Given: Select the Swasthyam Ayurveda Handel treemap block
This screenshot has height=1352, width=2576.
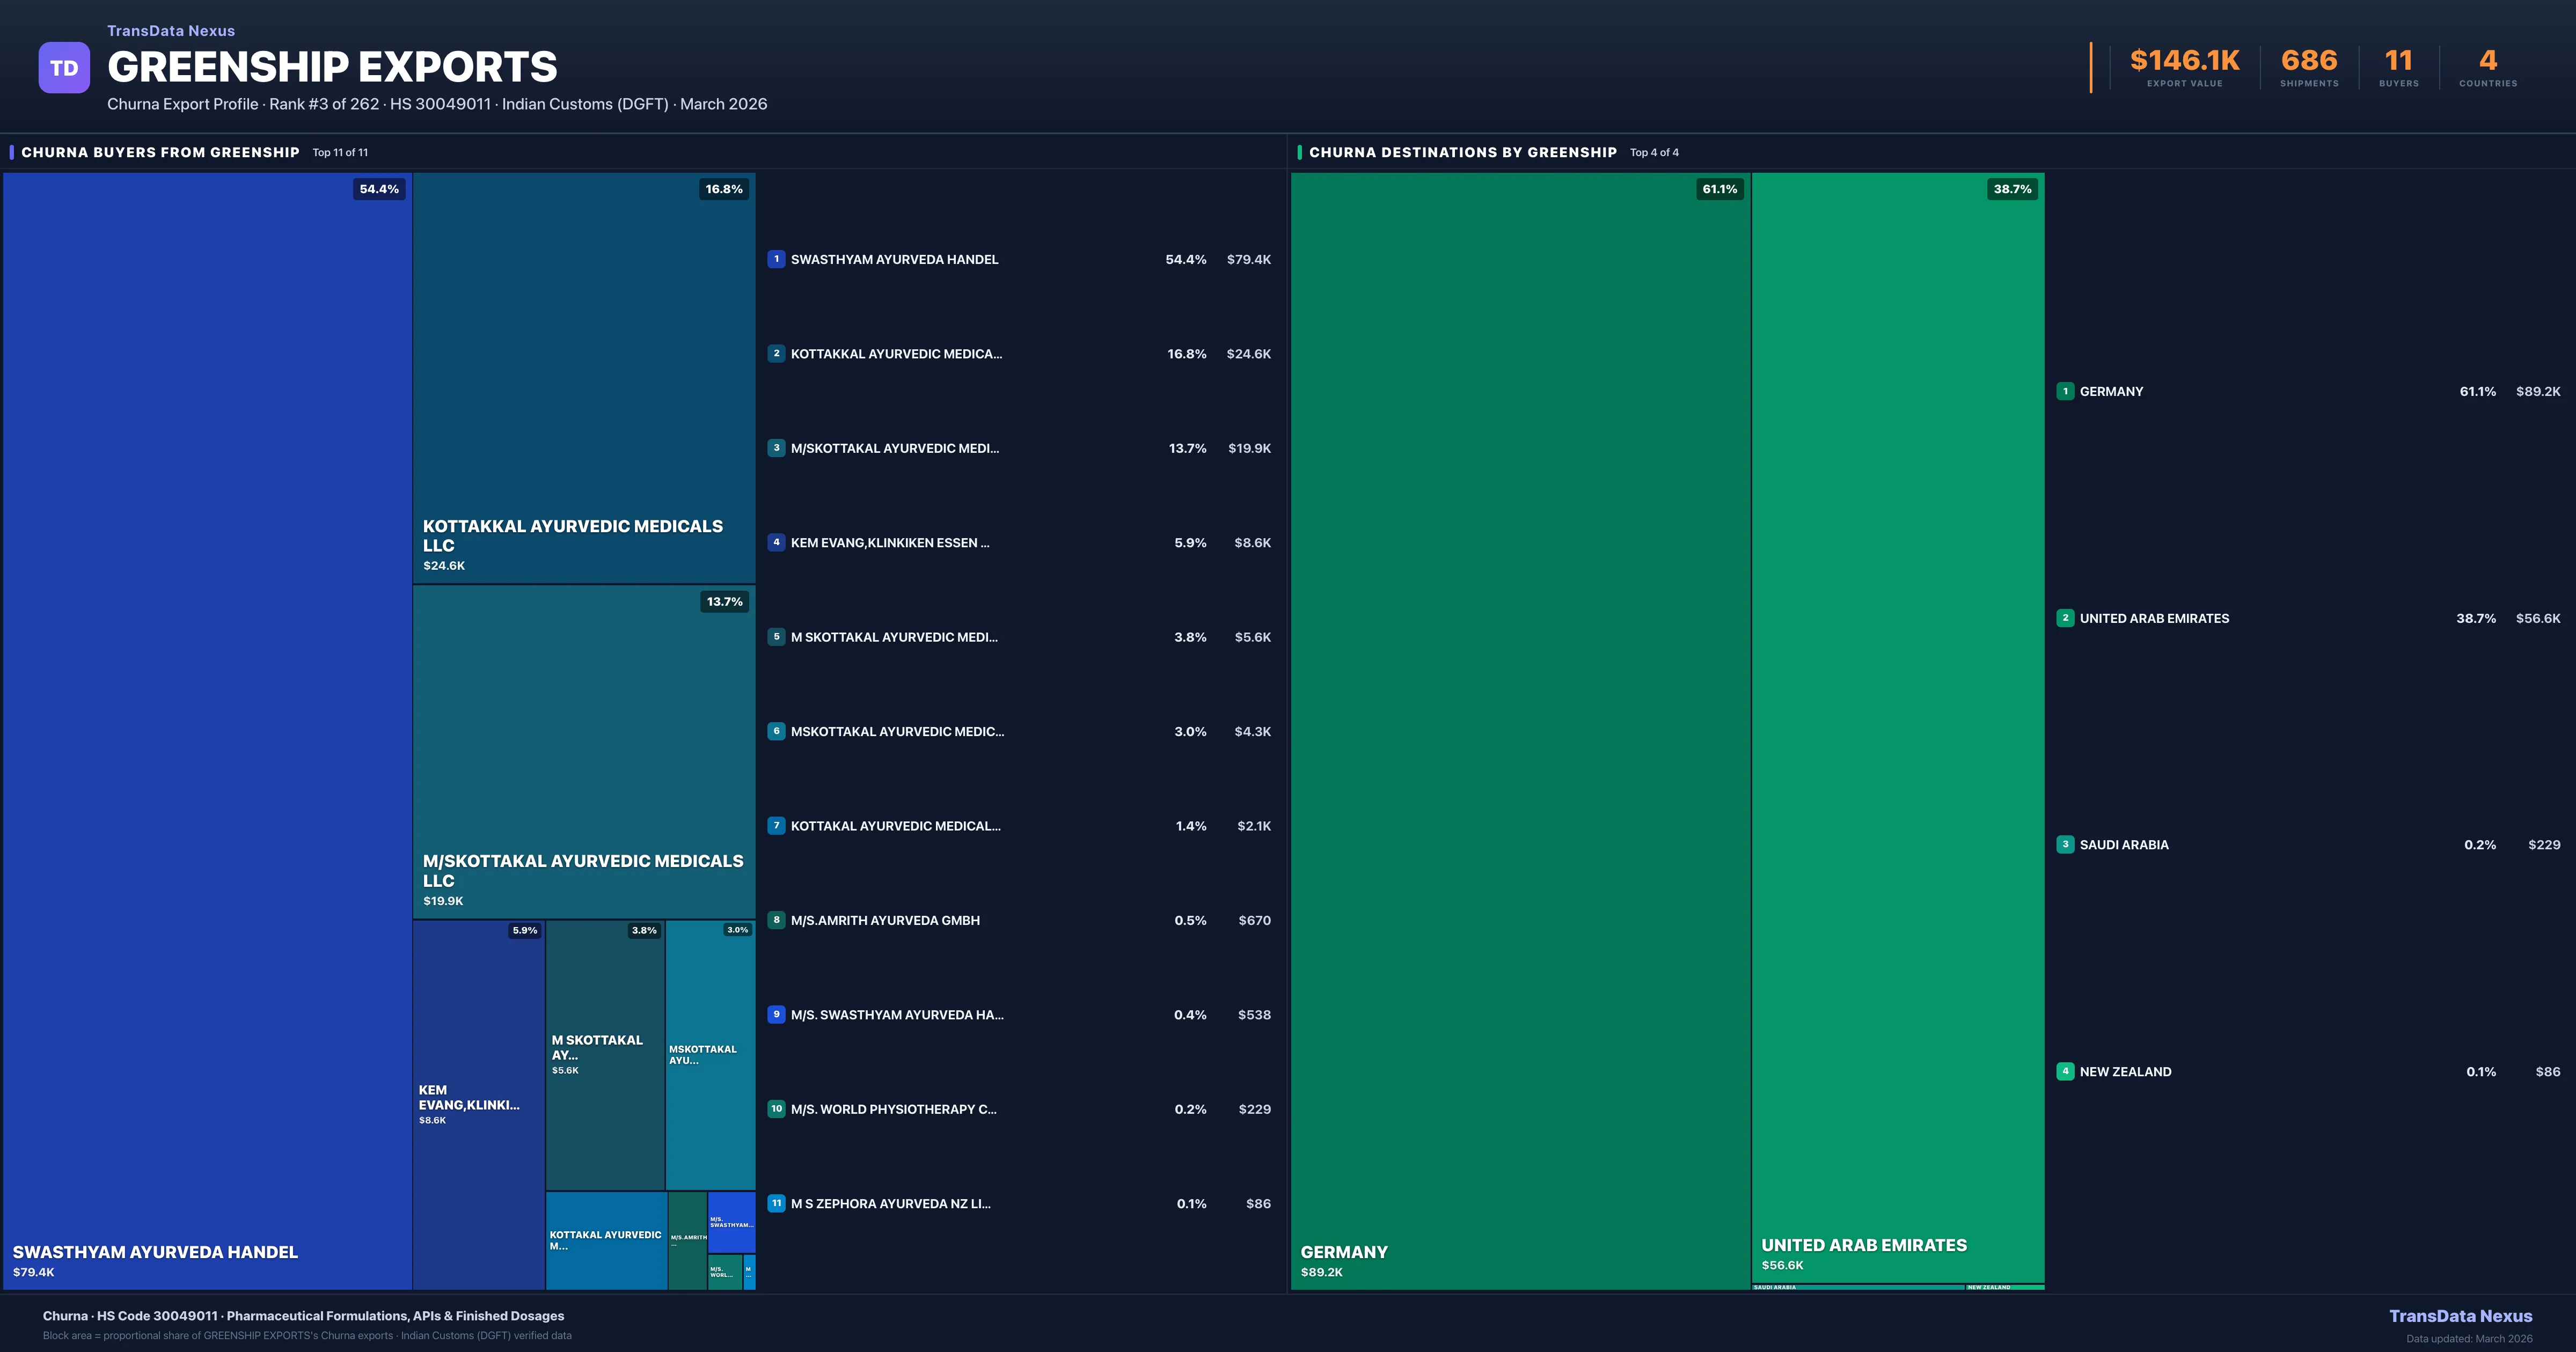Looking at the screenshot, I should coord(207,730).
